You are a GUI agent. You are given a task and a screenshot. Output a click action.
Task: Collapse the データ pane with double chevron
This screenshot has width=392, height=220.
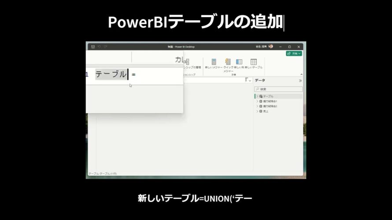pyautogui.click(x=300, y=81)
